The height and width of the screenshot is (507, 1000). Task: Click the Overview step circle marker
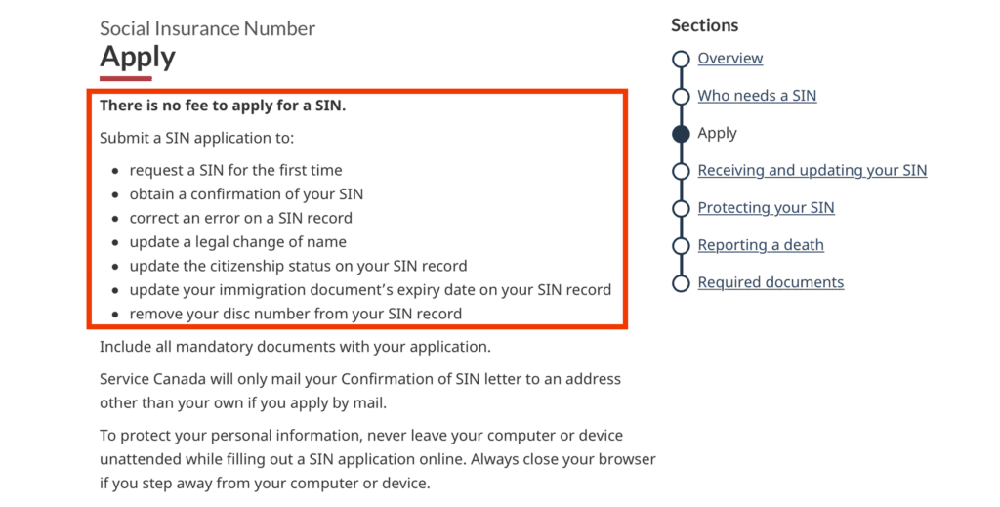[x=681, y=59]
